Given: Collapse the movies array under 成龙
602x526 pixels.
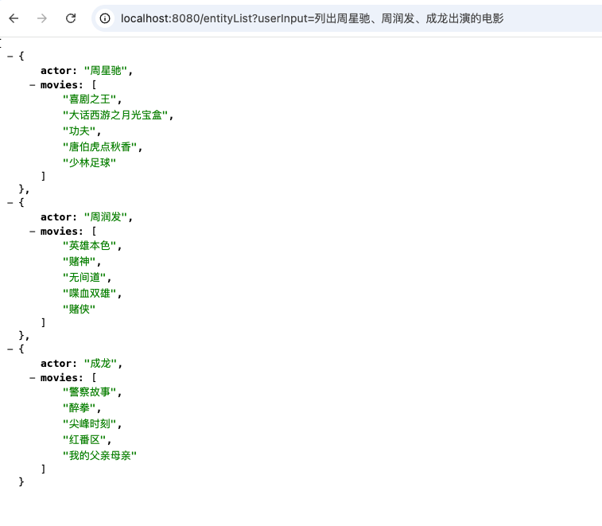Looking at the screenshot, I should 33,378.
